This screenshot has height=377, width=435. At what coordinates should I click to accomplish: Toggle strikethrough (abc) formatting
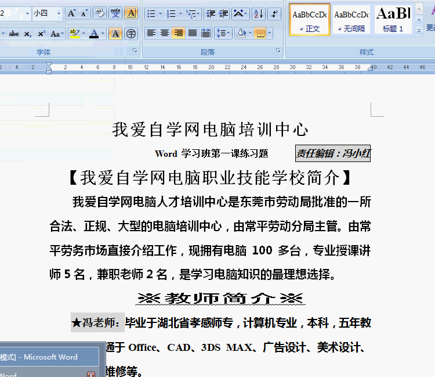click(x=13, y=34)
